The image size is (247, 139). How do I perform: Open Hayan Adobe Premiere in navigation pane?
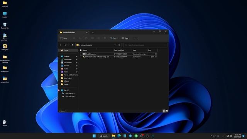(x=69, y=75)
